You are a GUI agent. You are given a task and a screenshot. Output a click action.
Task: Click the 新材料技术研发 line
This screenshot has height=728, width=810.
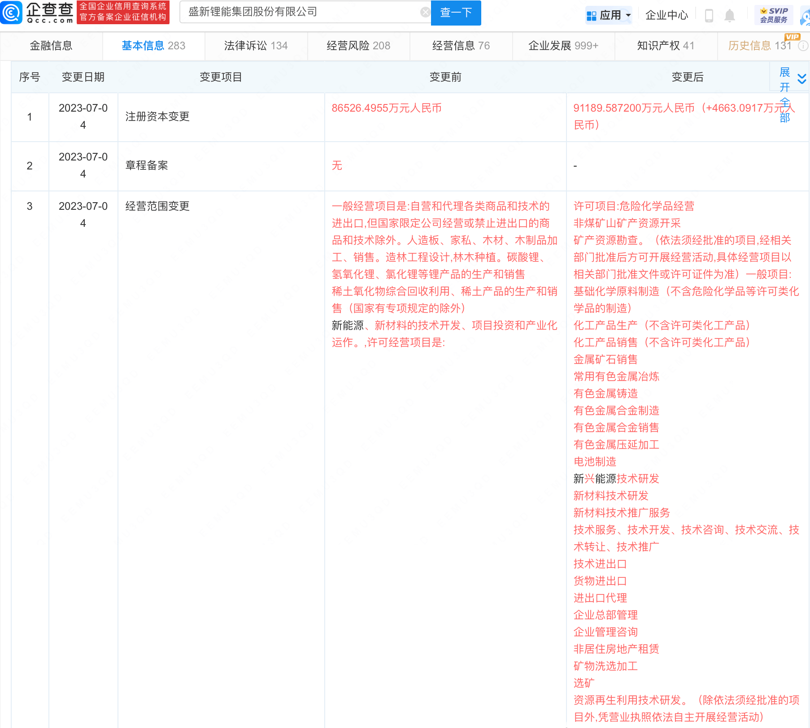(611, 496)
